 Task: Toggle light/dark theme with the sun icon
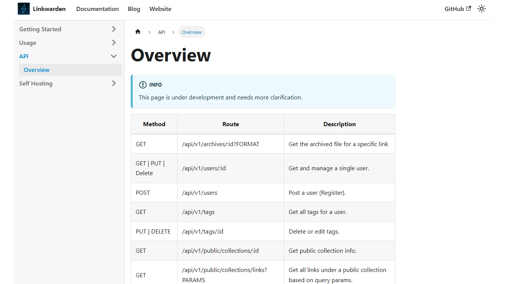tap(482, 9)
